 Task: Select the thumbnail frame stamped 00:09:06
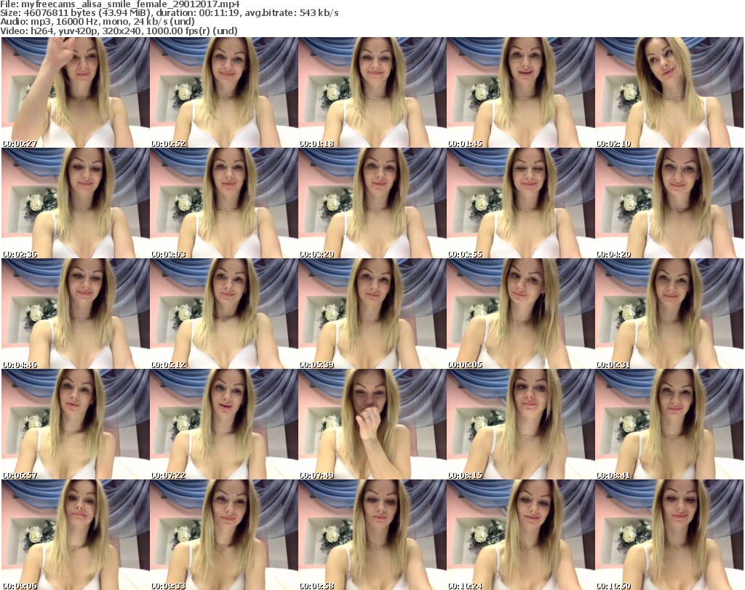tap(76, 535)
